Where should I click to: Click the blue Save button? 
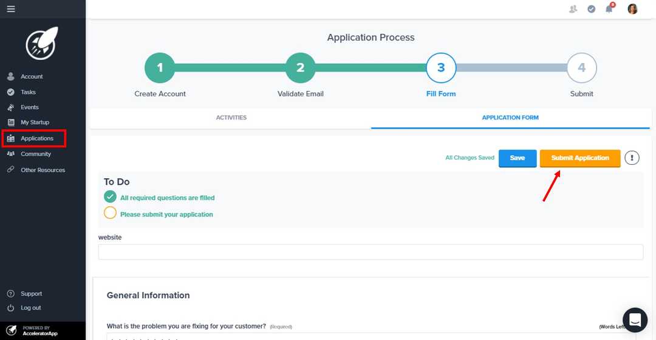[518, 158]
